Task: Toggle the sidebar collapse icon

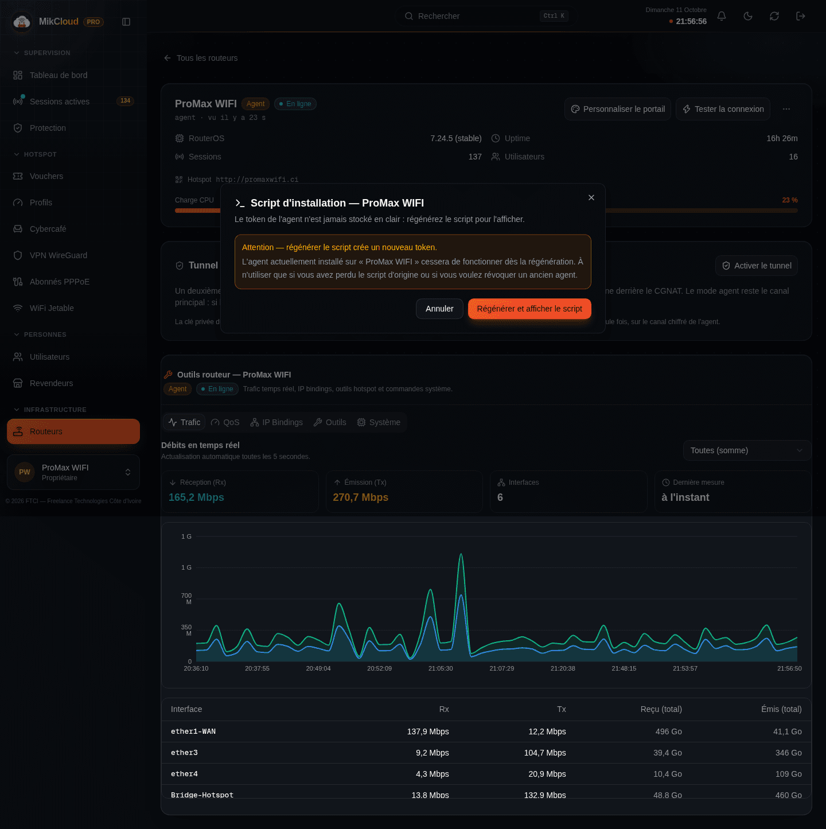Action: coord(126,22)
